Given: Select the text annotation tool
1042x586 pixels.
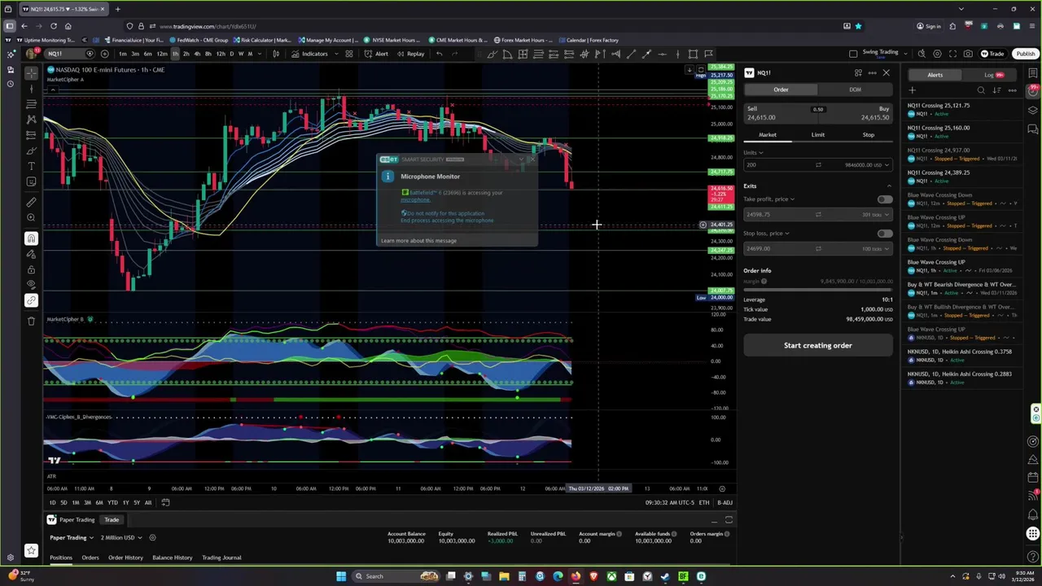Looking at the screenshot, I should [x=31, y=166].
